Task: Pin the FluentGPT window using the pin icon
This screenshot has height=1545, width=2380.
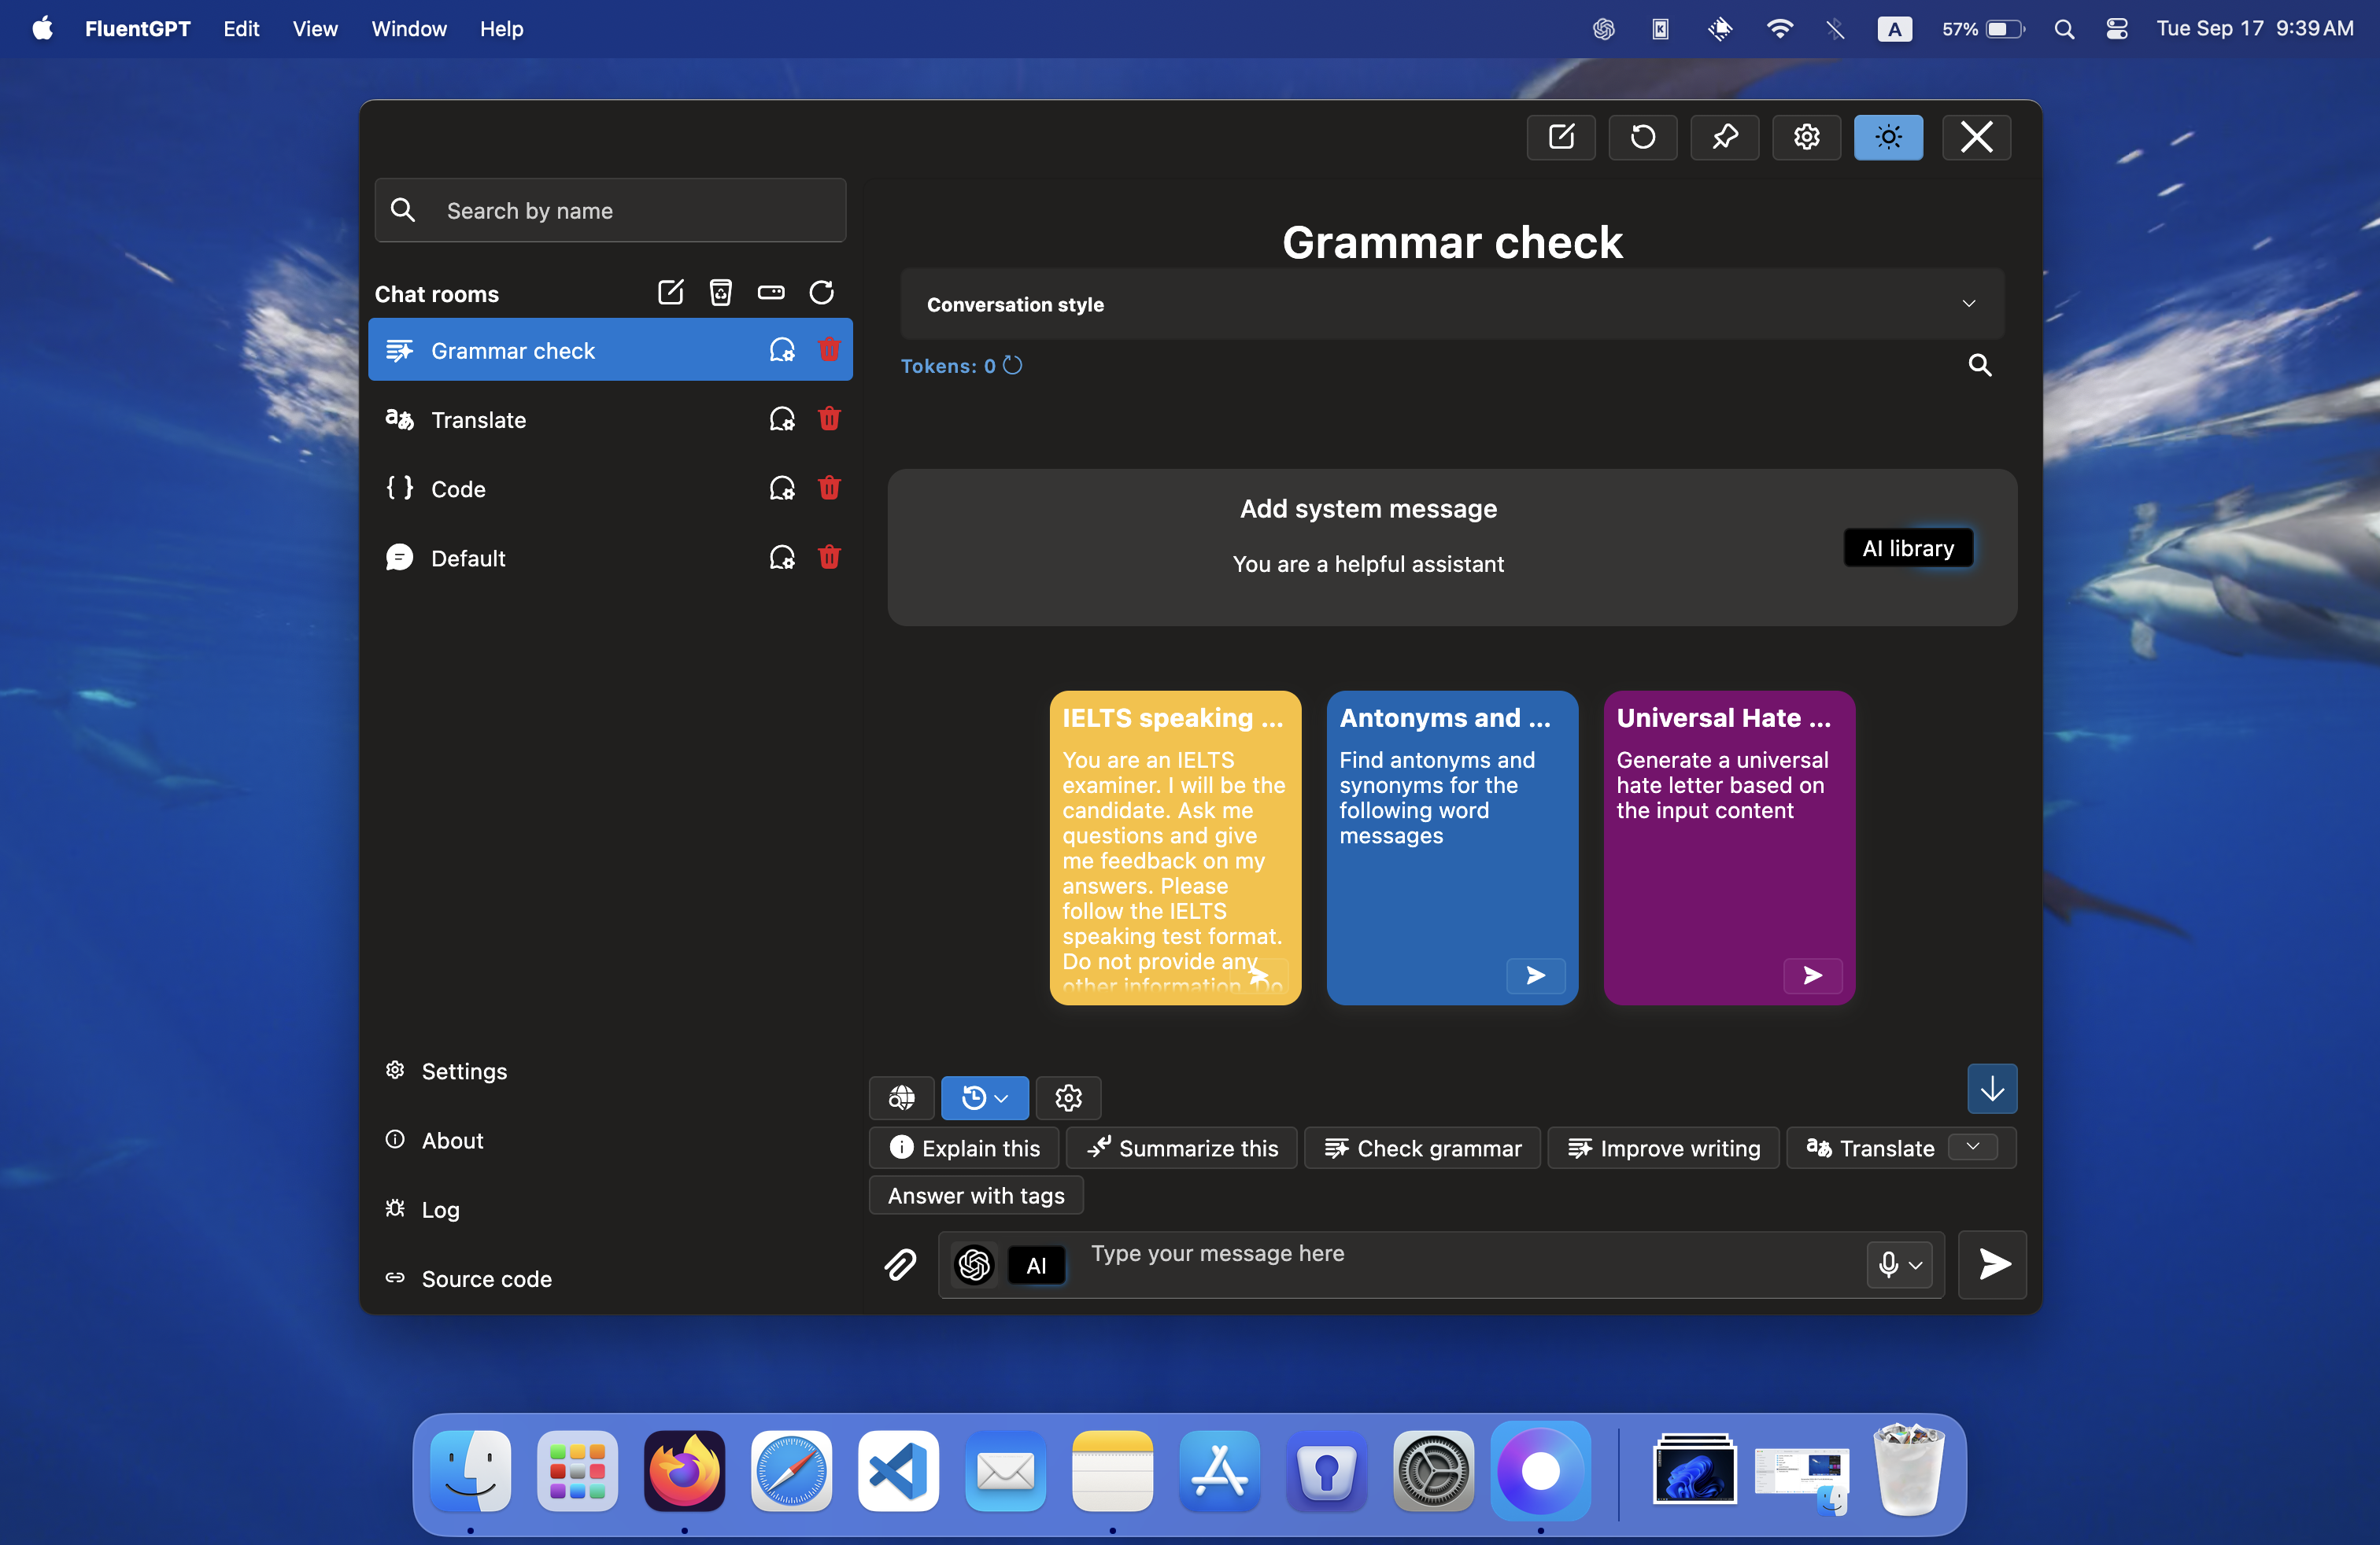Action: tap(1724, 138)
